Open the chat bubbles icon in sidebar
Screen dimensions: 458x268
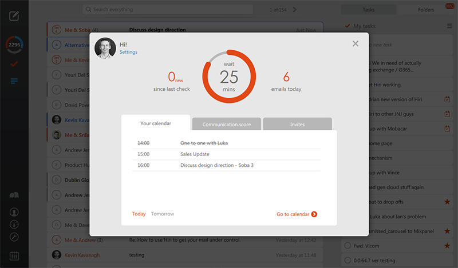coord(14,195)
